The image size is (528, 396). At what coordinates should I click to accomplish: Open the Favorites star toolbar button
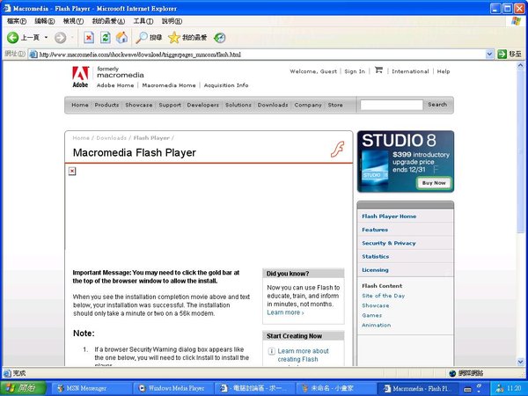pos(187,37)
